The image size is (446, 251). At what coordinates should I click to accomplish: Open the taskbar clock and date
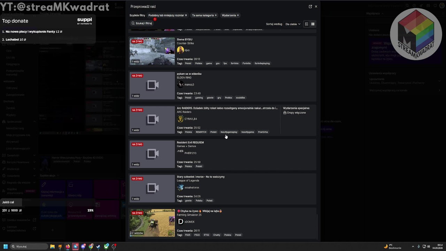[438, 246]
